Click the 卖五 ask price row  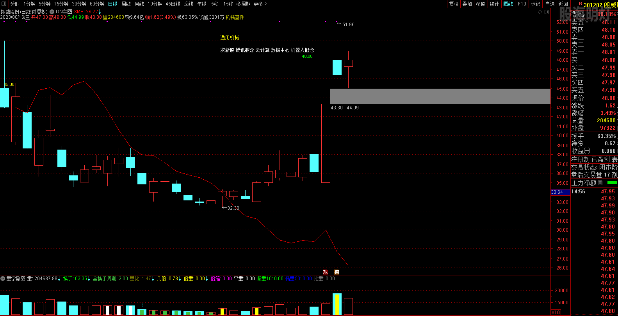(x=594, y=22)
